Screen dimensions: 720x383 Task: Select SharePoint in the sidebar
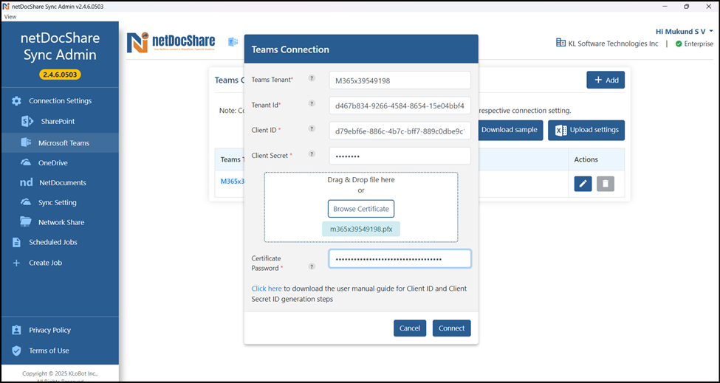[60, 122]
